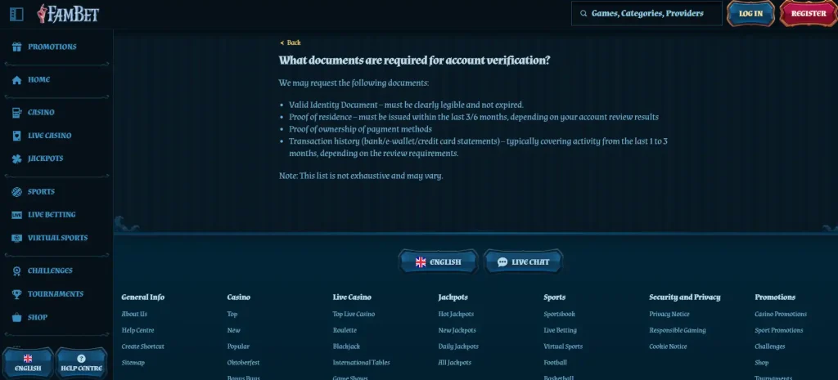This screenshot has width=838, height=380.
Task: Open Sportsbook footer link
Action: pos(559,314)
